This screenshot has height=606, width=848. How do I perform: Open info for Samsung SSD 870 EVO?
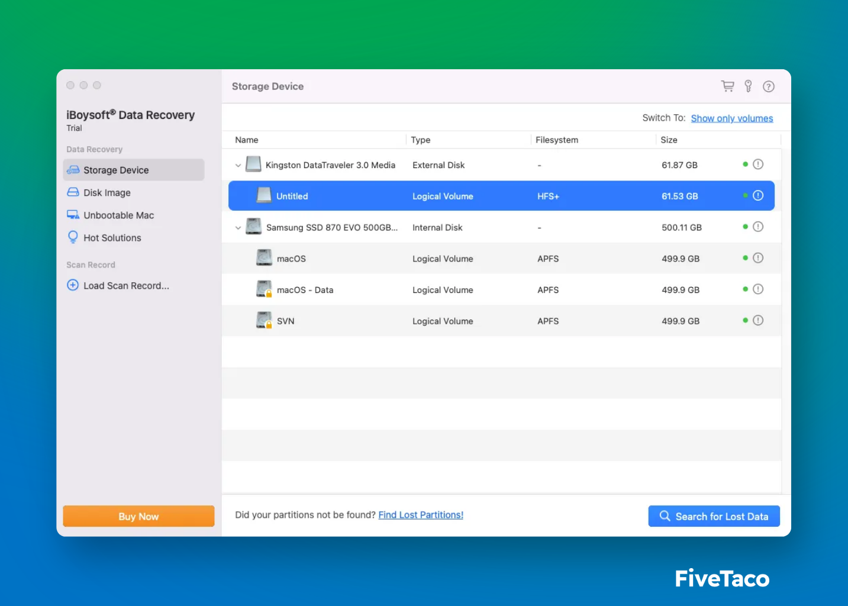758,227
